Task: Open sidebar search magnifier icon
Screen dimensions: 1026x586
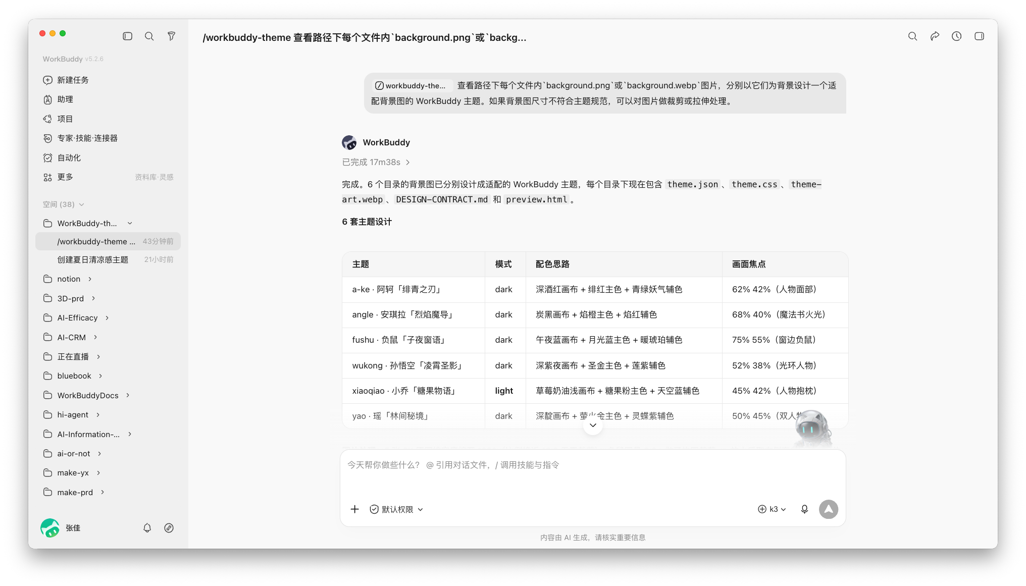Action: pos(149,36)
